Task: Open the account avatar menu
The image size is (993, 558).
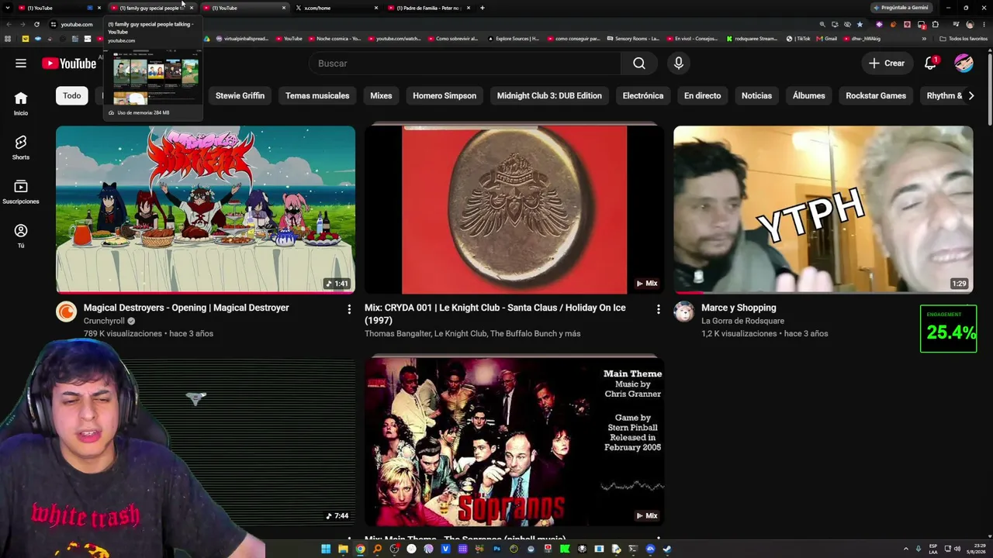Action: (964, 64)
